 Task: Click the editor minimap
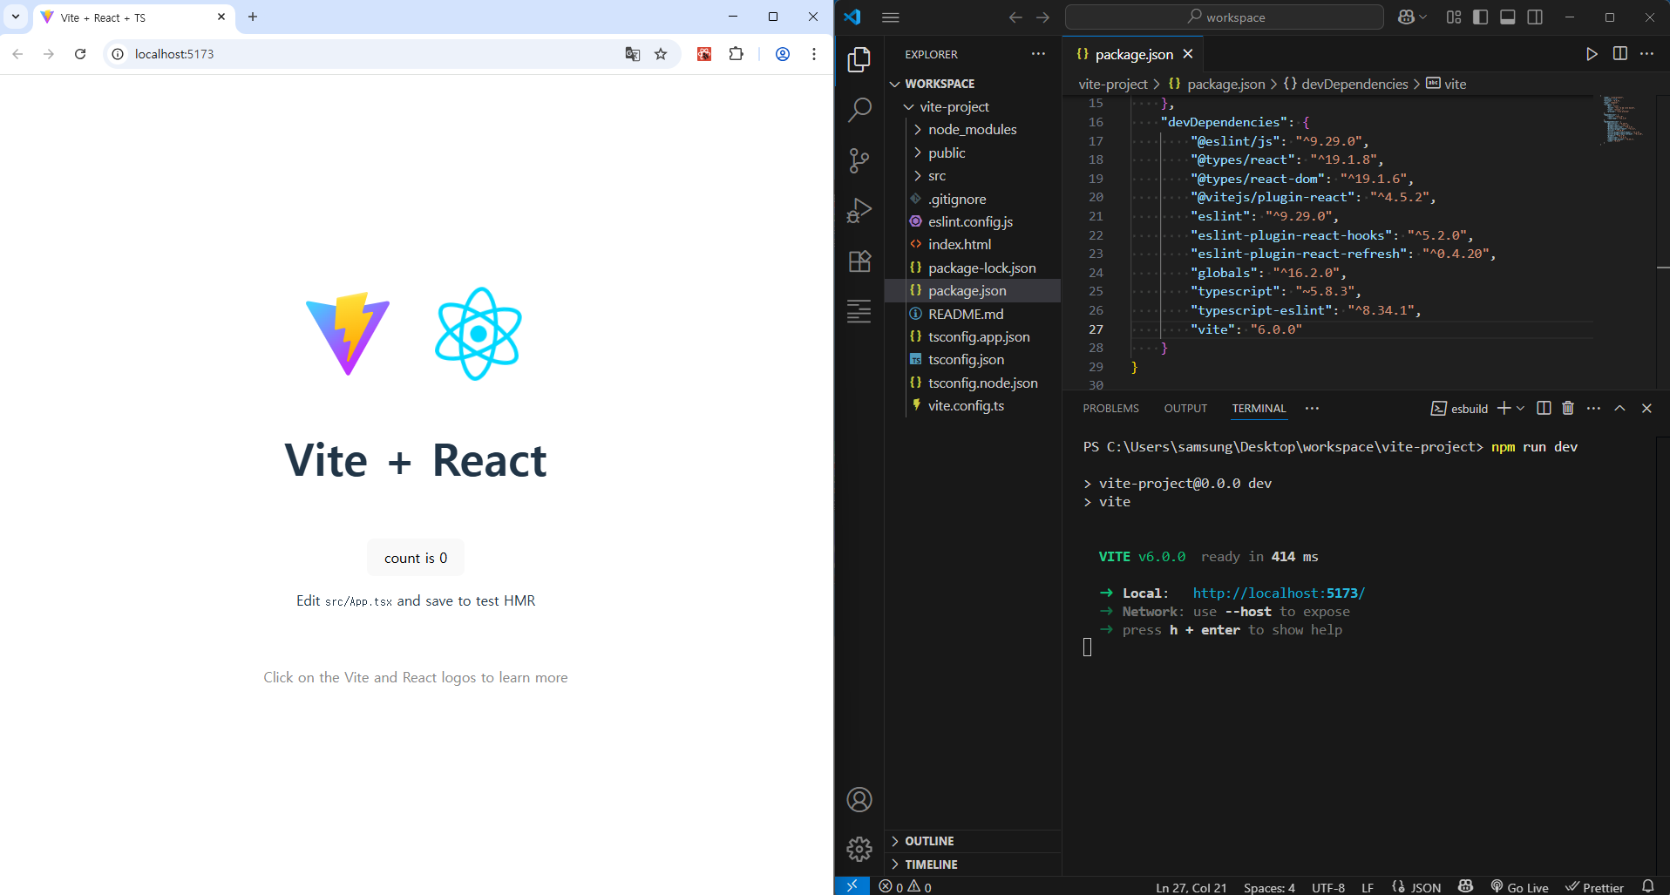[1622, 120]
